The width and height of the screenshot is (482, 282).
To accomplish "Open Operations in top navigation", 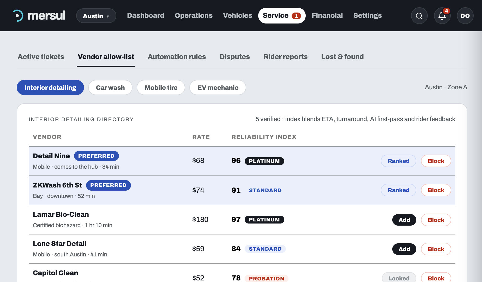I will click(194, 16).
